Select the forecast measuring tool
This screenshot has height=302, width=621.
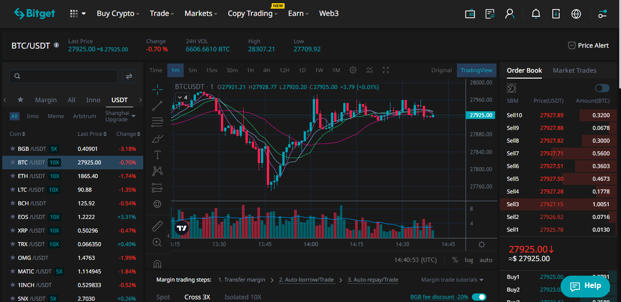click(x=157, y=187)
